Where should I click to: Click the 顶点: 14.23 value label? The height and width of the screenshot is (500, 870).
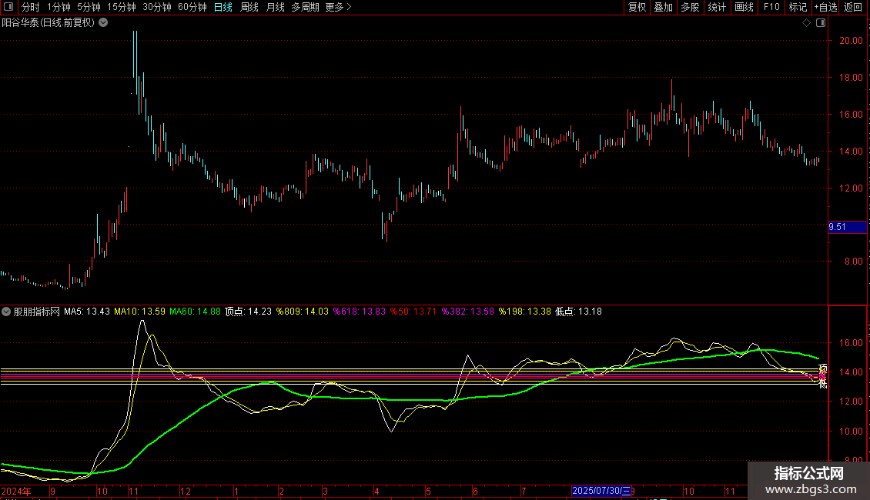(248, 312)
